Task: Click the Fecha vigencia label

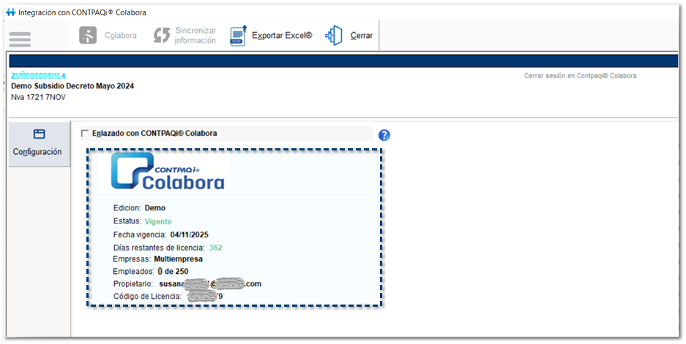Action: coord(140,235)
